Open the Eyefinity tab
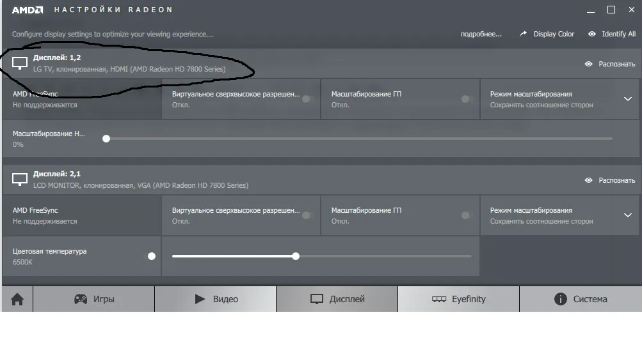 (458, 299)
